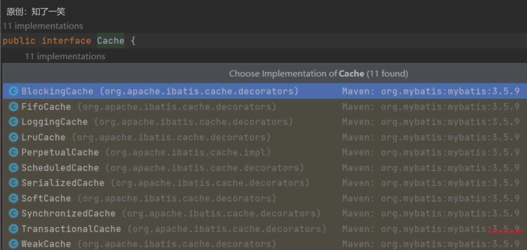This screenshot has height=250, width=527.
Task: Click the class icon beside PerpetualCache
Action: pos(13,152)
